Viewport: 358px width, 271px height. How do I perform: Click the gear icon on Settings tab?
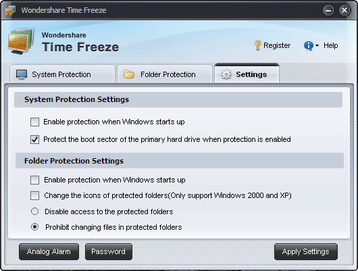[x=226, y=74]
